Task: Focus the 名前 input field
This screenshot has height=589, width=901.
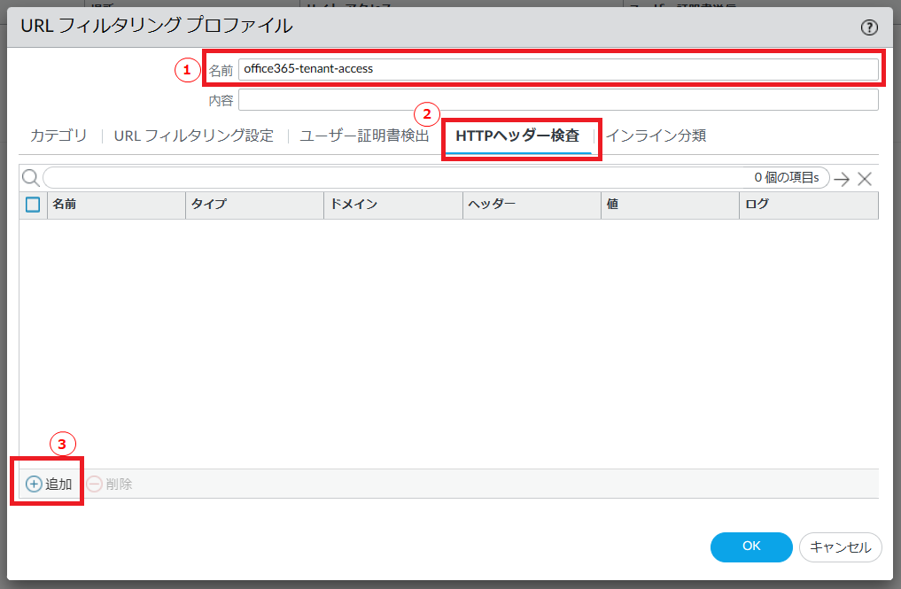Action: (558, 69)
